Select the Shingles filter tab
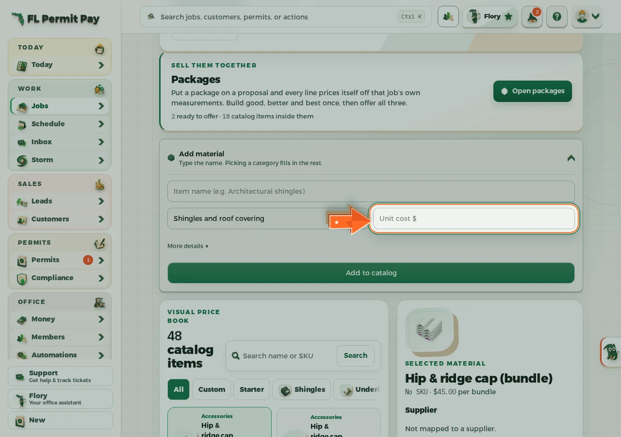 pos(302,389)
